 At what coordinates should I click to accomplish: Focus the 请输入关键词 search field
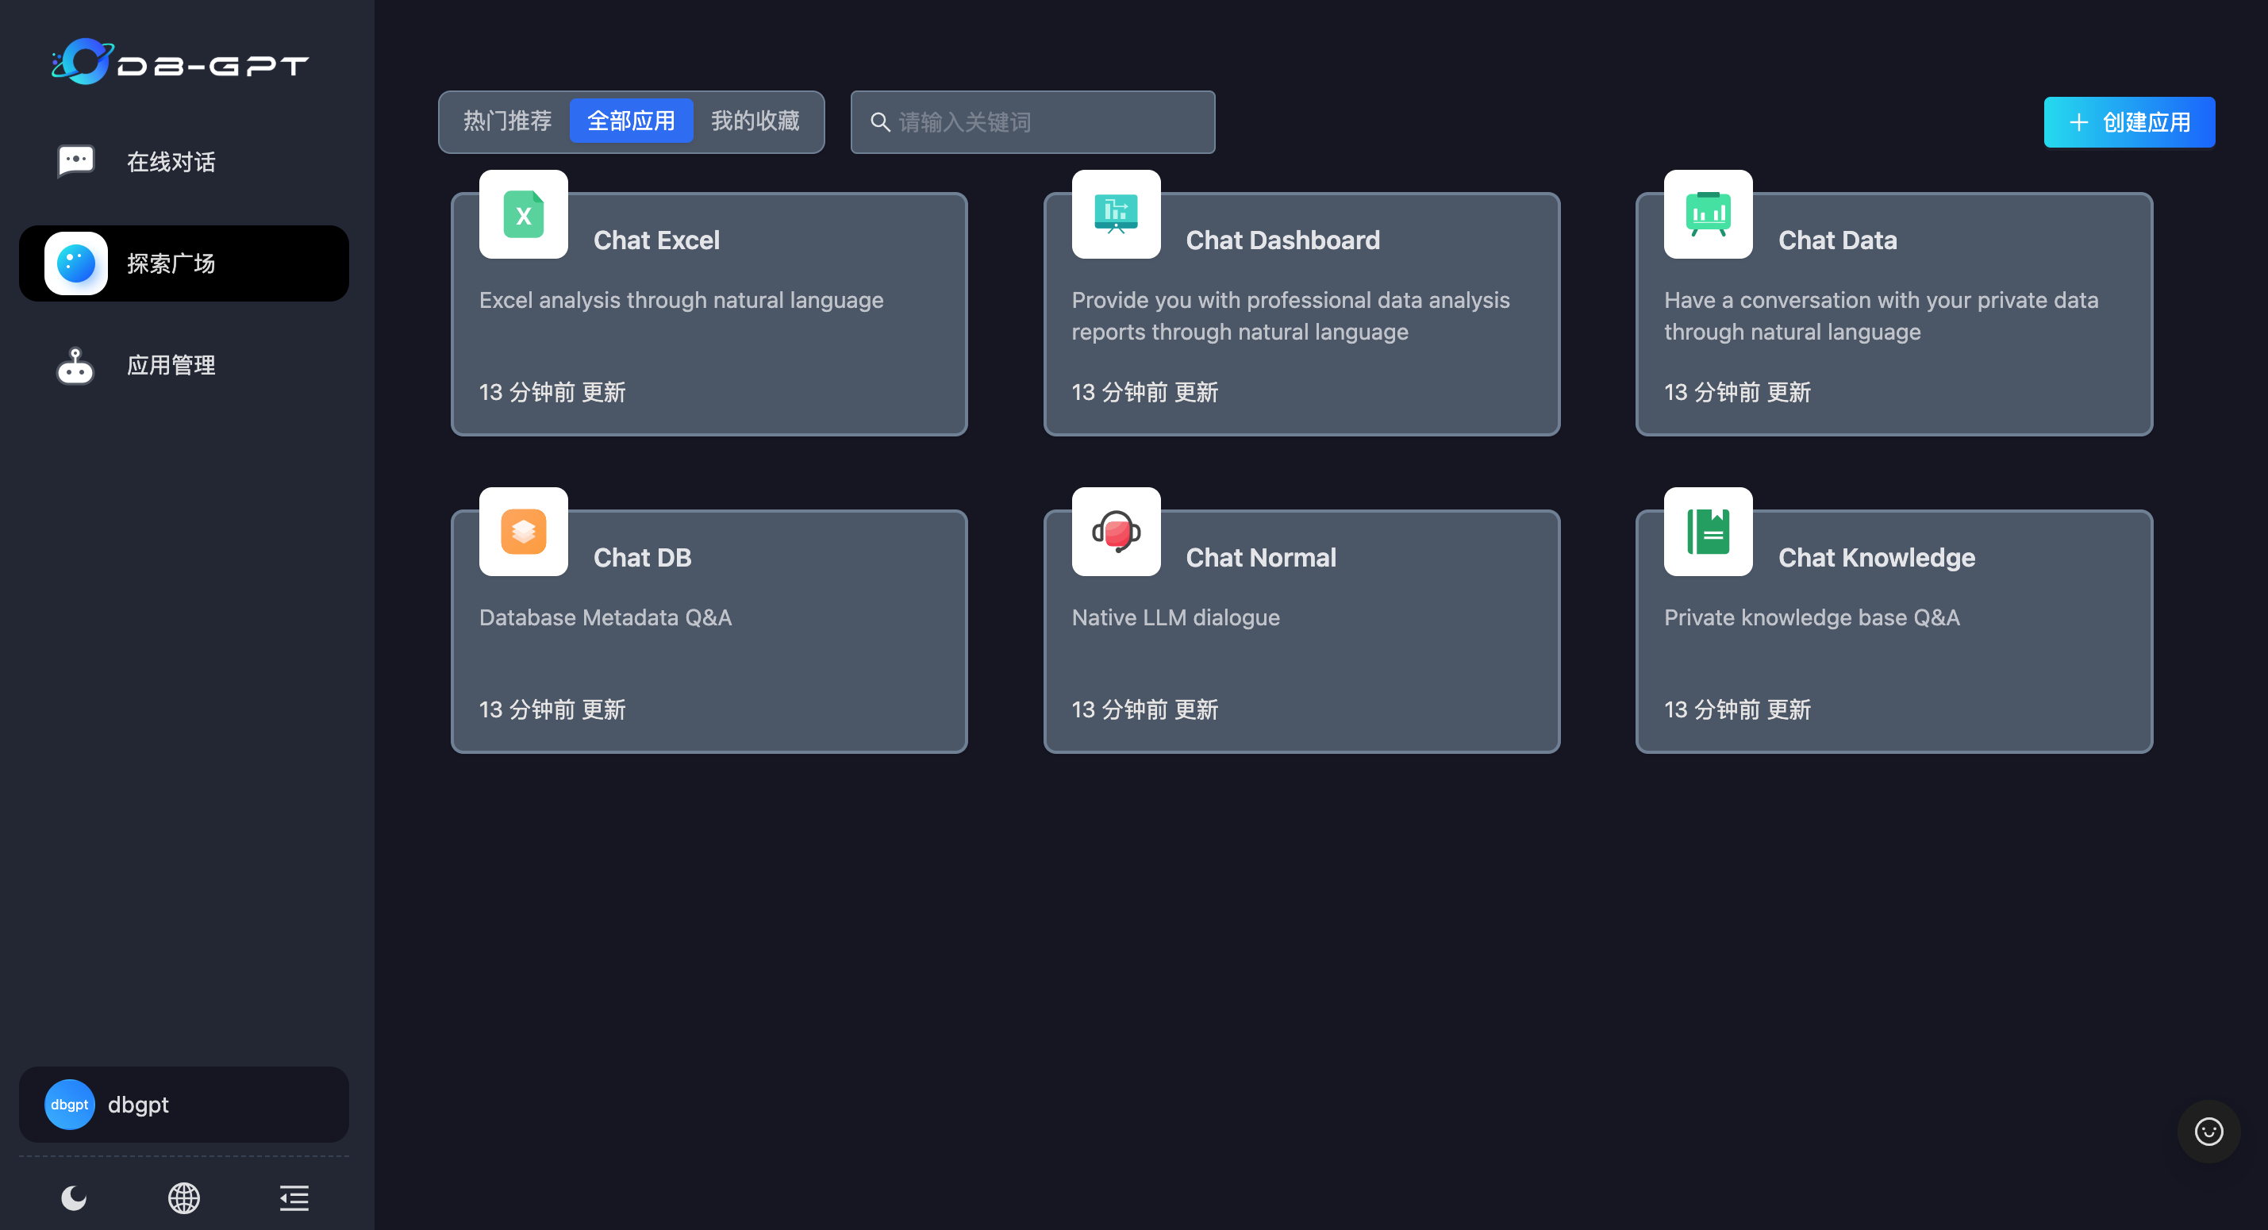[1032, 122]
